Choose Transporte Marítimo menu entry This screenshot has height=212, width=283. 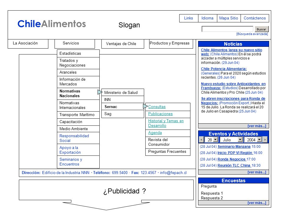[x=78, y=115]
